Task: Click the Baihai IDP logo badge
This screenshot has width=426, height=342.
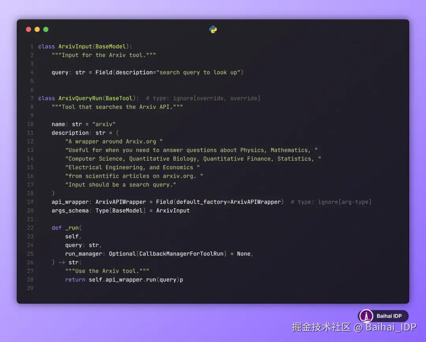Action: click(x=383, y=316)
